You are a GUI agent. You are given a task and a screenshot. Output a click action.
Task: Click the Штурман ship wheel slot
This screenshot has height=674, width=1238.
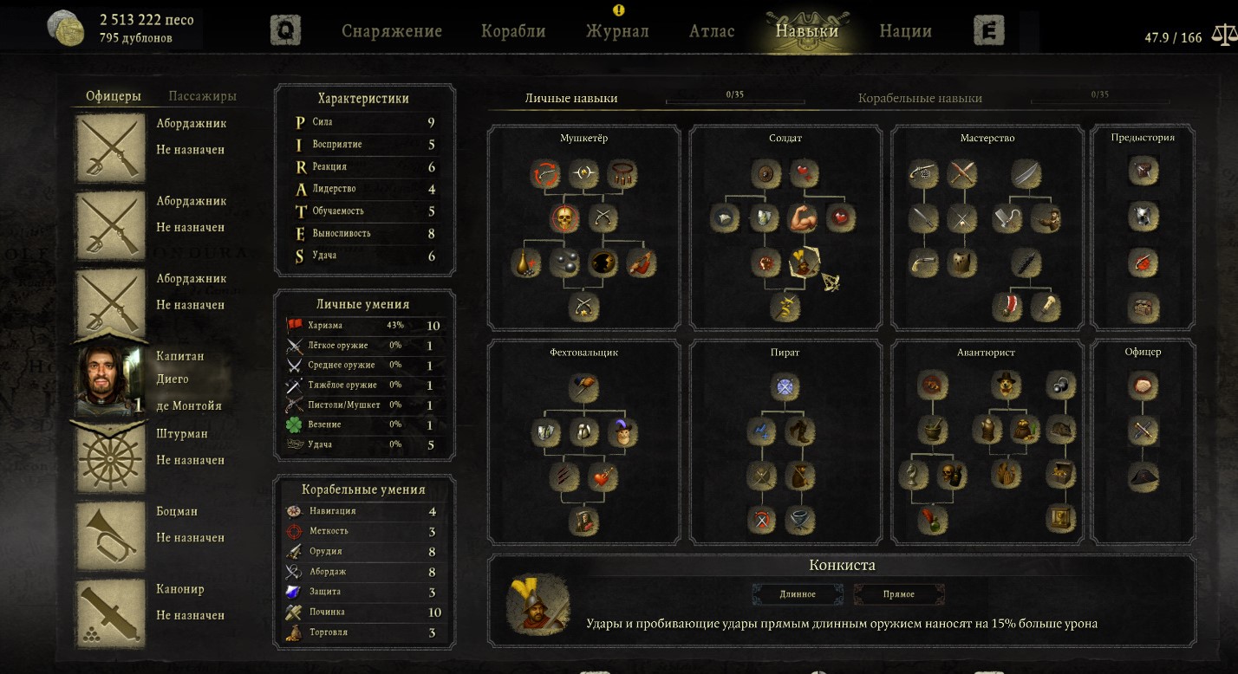[111, 459]
